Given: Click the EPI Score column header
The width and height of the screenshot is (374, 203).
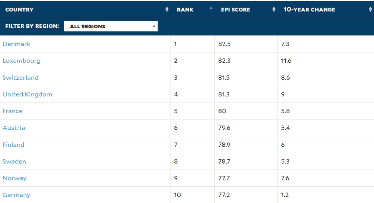Looking at the screenshot, I should pyautogui.click(x=236, y=10).
